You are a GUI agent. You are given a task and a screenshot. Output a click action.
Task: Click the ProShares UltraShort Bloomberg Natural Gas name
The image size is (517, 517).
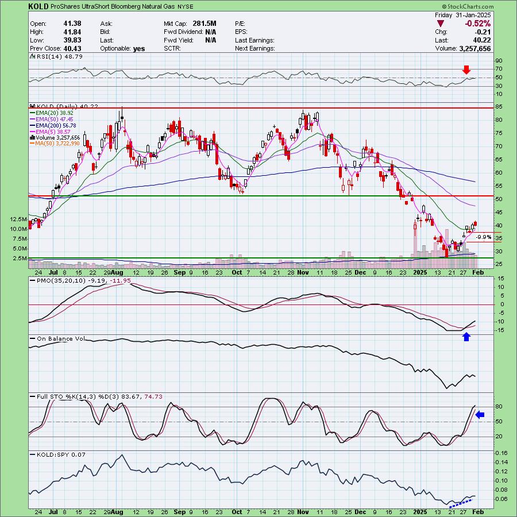[x=113, y=6]
